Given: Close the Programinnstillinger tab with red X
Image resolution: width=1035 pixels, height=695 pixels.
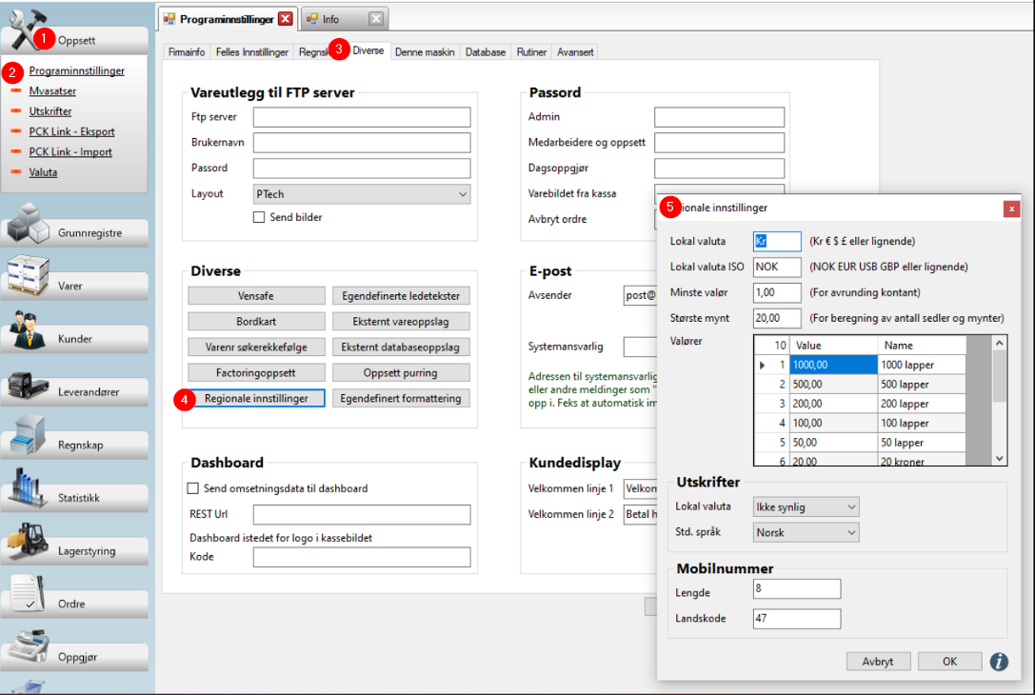Looking at the screenshot, I should (x=285, y=18).
